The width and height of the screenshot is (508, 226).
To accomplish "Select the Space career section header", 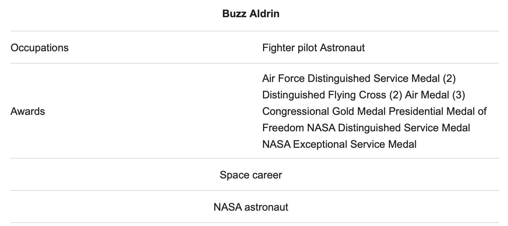I will click(251, 175).
